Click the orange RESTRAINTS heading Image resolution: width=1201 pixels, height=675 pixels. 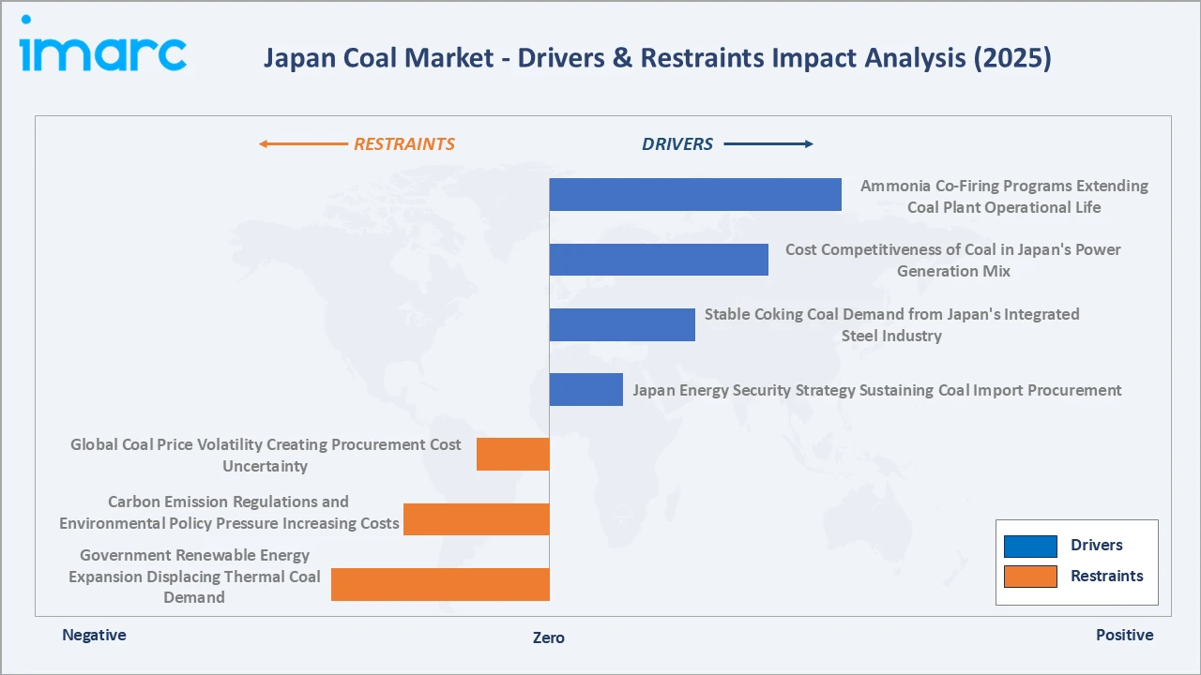(x=403, y=144)
